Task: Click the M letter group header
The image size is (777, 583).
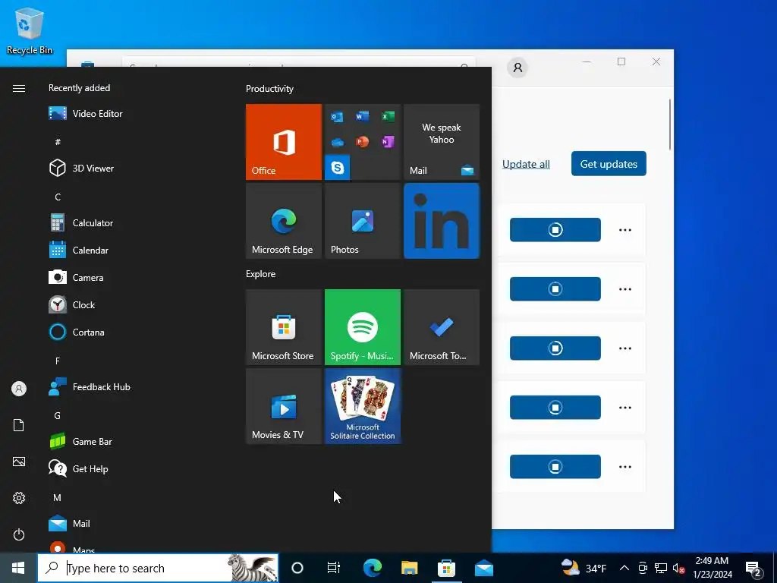Action: 58,497
